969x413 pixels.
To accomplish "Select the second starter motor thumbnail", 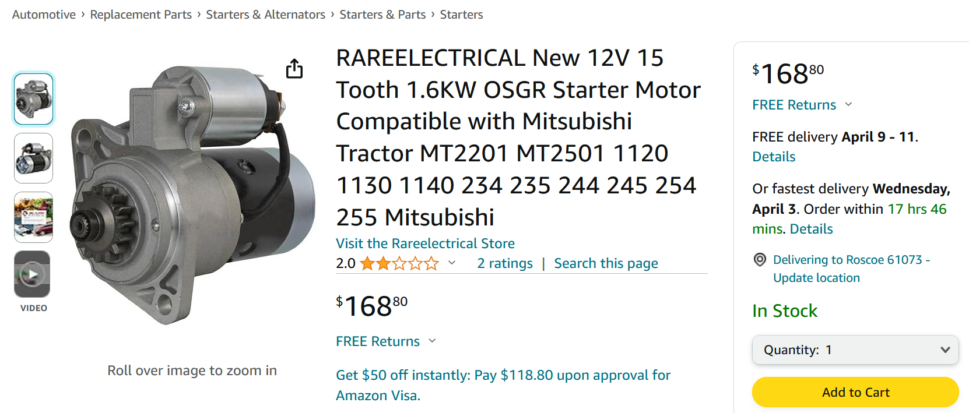I will coord(33,158).
